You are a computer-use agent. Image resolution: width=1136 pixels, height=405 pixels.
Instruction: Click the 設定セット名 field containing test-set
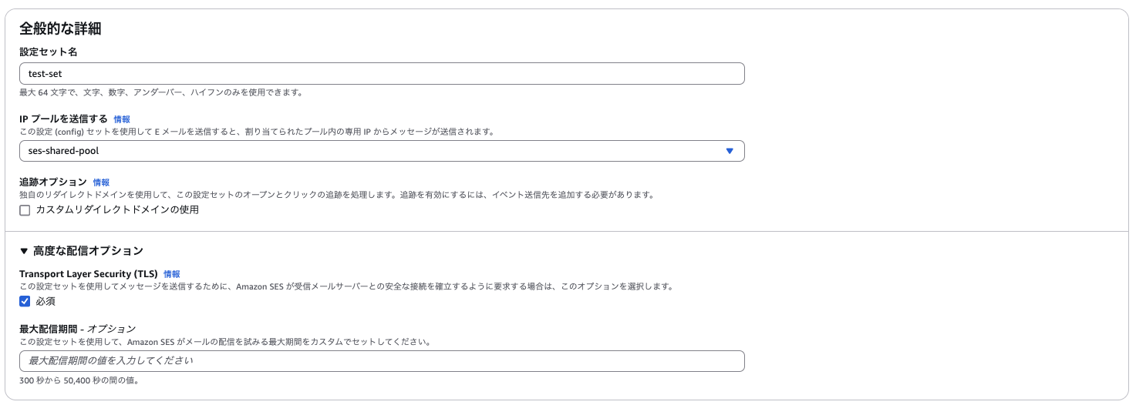382,73
